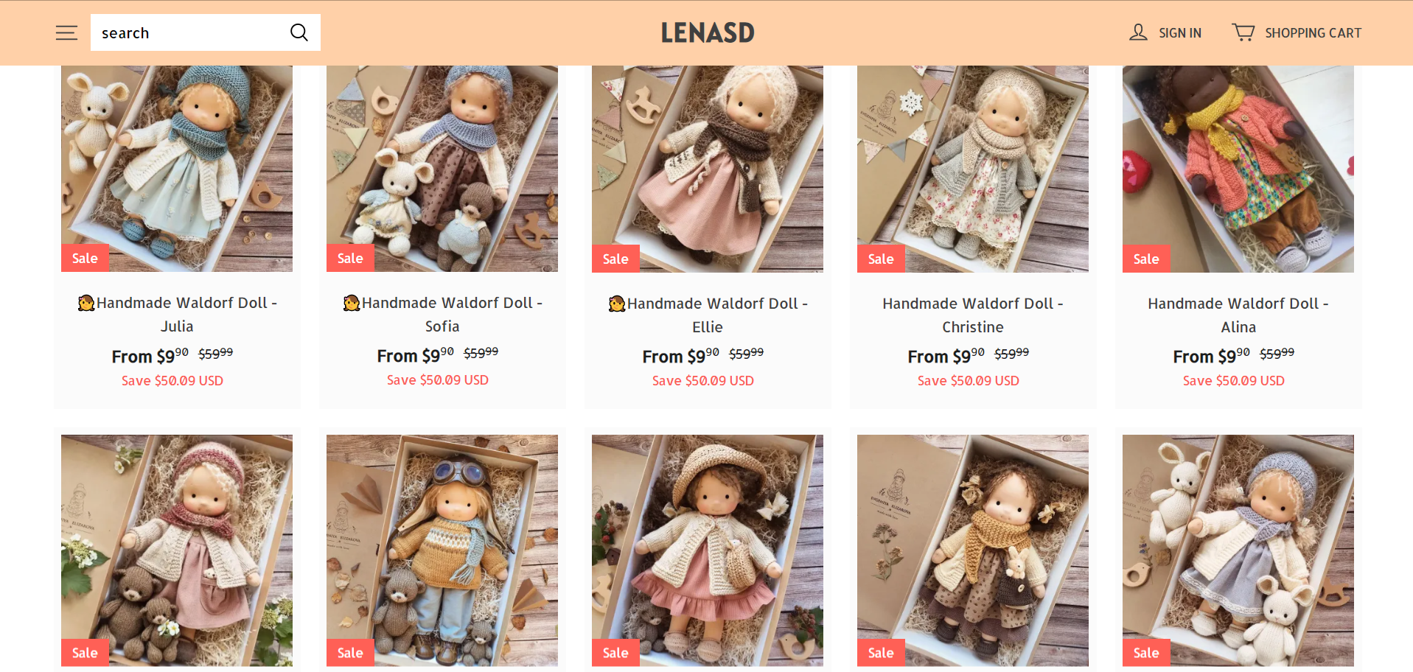Open Handmade Waldorf Doll - Alina title

(1238, 315)
